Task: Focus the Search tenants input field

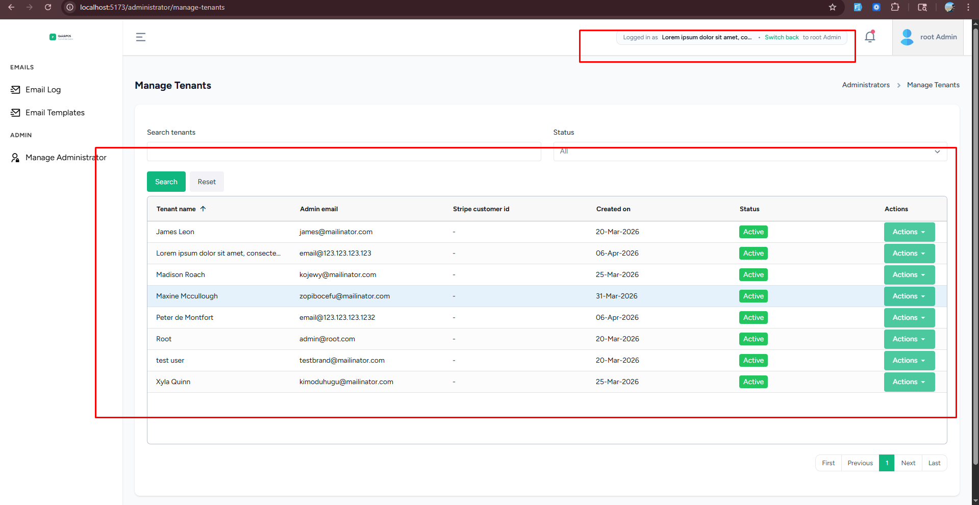Action: click(x=343, y=152)
